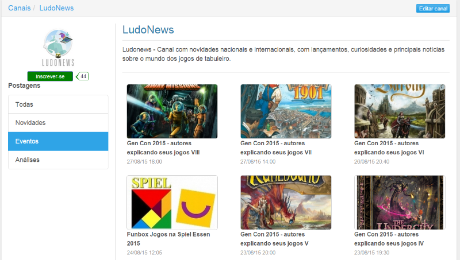Click the date 23/08/15 20:00
This screenshot has width=460, height=260.
tap(258, 253)
